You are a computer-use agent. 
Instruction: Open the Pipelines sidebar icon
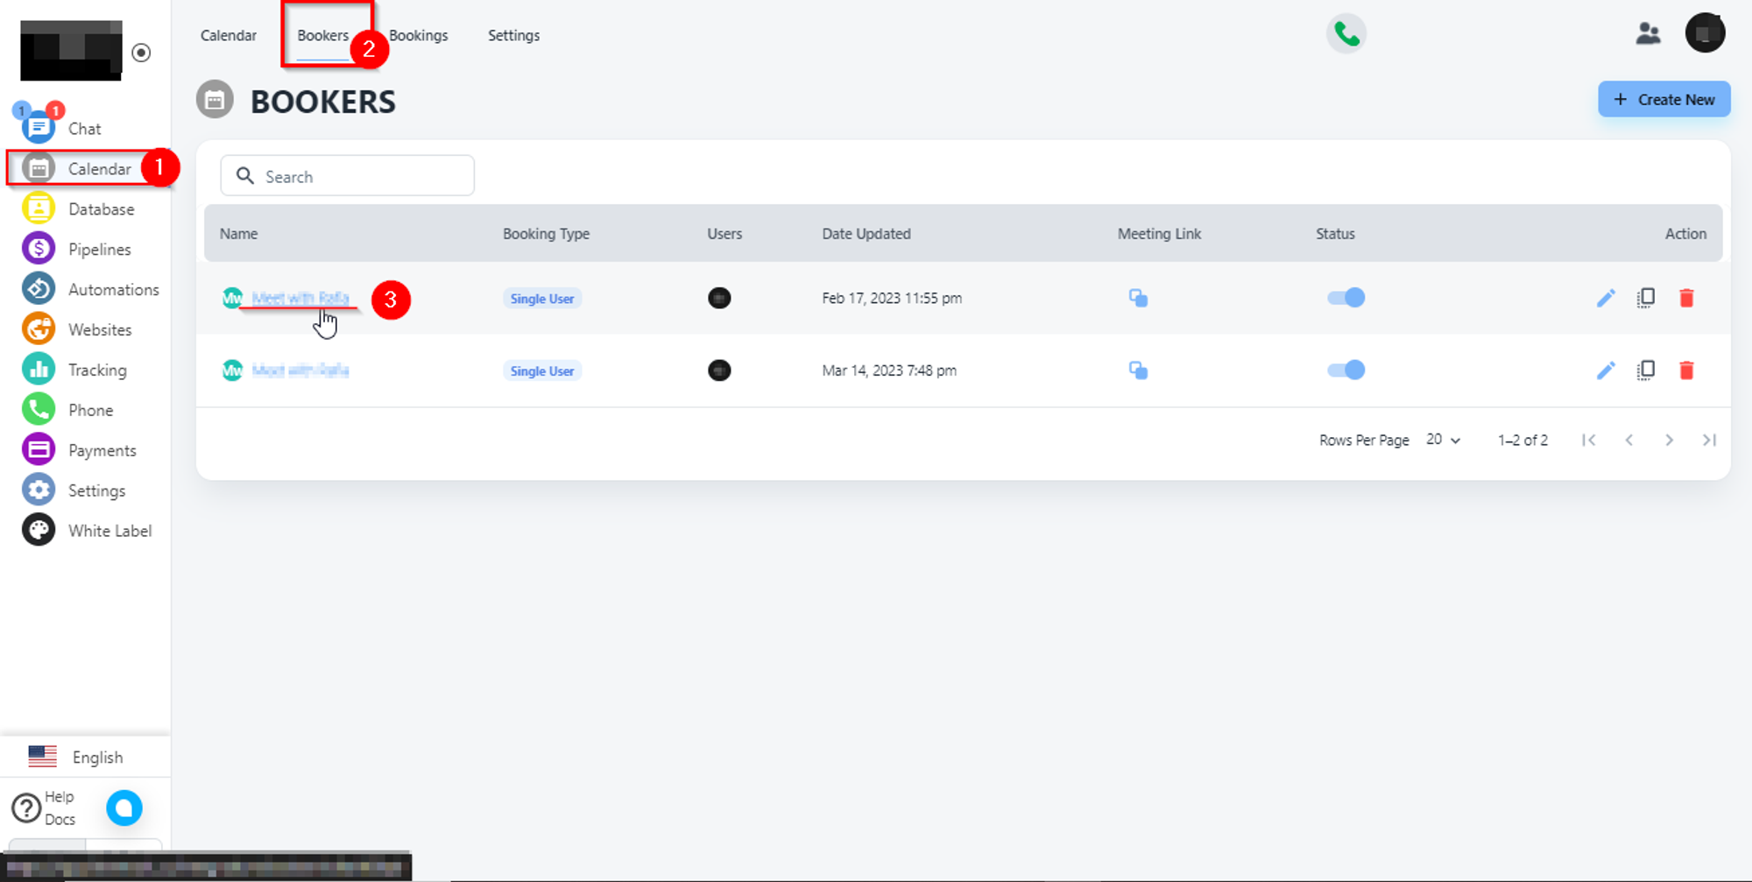pos(39,249)
